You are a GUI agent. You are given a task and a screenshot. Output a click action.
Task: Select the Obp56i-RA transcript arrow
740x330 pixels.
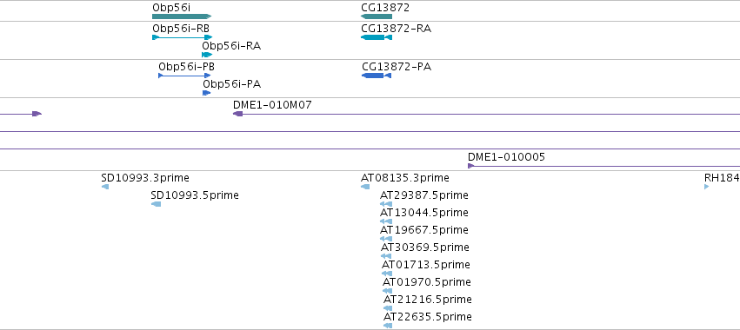click(207, 55)
